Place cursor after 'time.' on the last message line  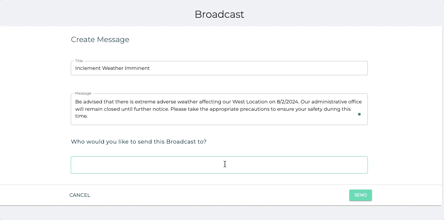click(x=88, y=116)
